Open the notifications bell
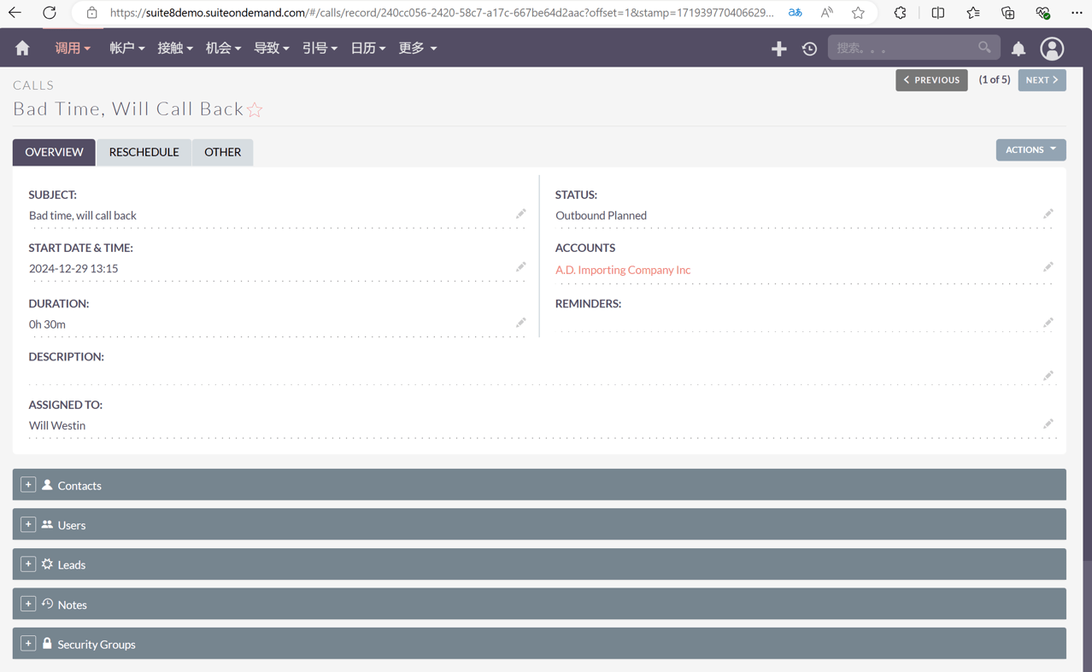The image size is (1092, 672). [x=1019, y=49]
